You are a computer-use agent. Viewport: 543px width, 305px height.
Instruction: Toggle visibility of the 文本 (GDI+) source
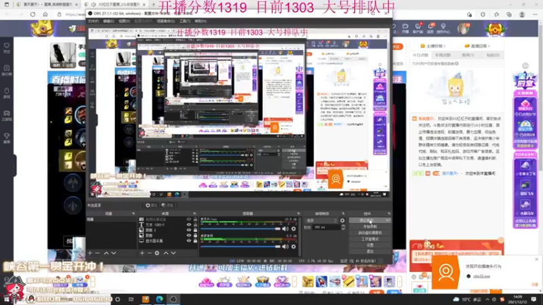click(x=189, y=225)
